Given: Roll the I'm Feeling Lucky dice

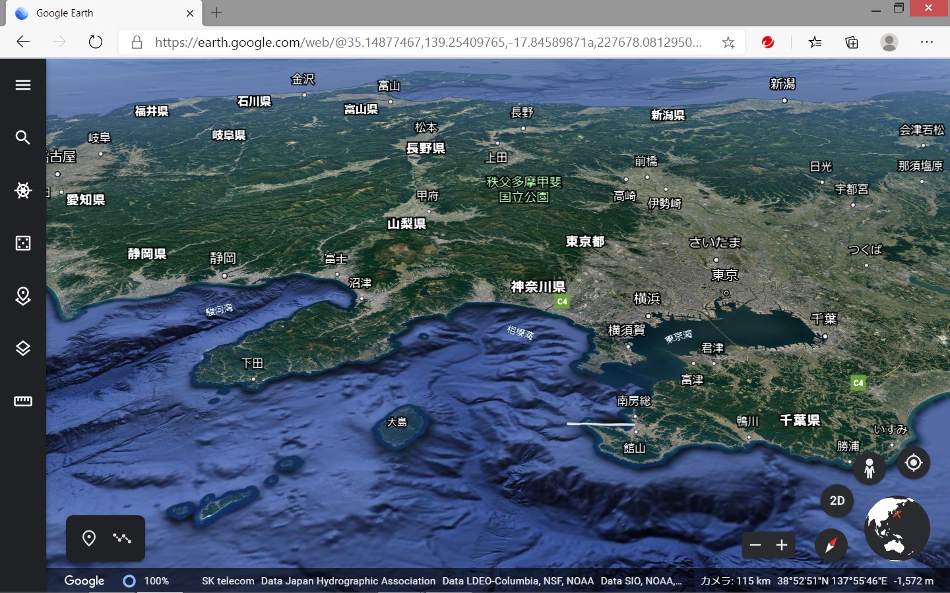Looking at the screenshot, I should 22,244.
